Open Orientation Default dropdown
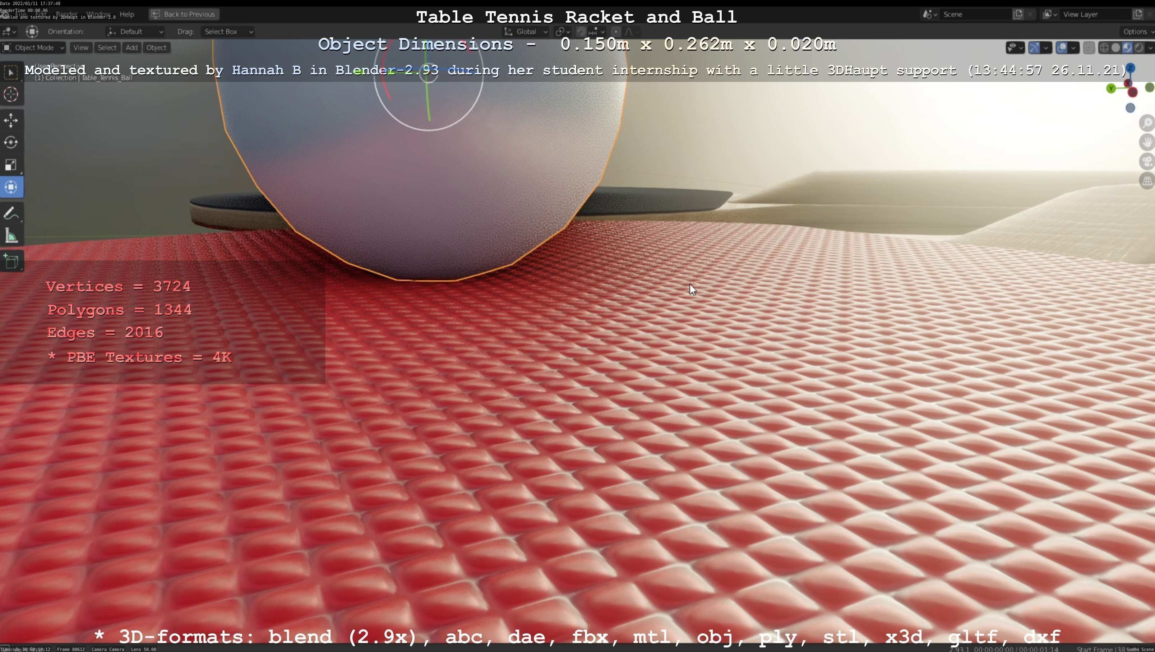The height and width of the screenshot is (652, 1155). 135,32
